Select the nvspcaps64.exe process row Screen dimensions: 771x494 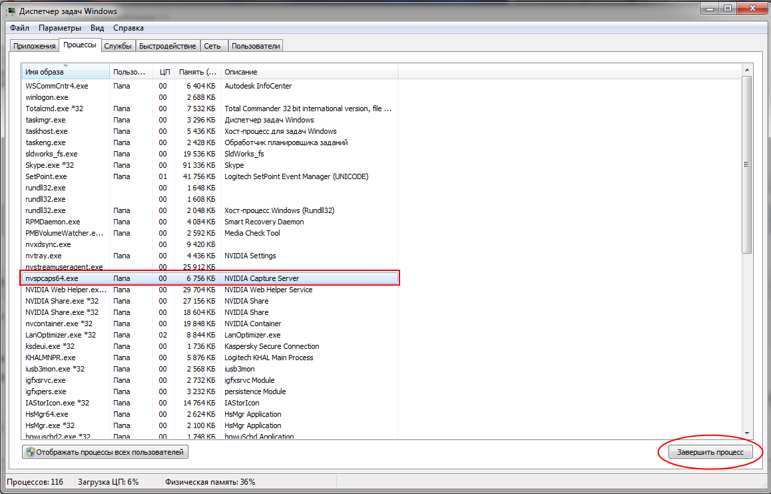pyautogui.click(x=210, y=278)
